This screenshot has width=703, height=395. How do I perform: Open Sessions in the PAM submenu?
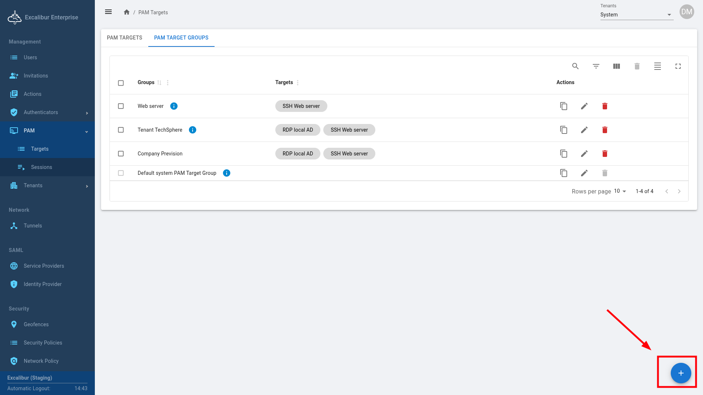click(x=41, y=167)
